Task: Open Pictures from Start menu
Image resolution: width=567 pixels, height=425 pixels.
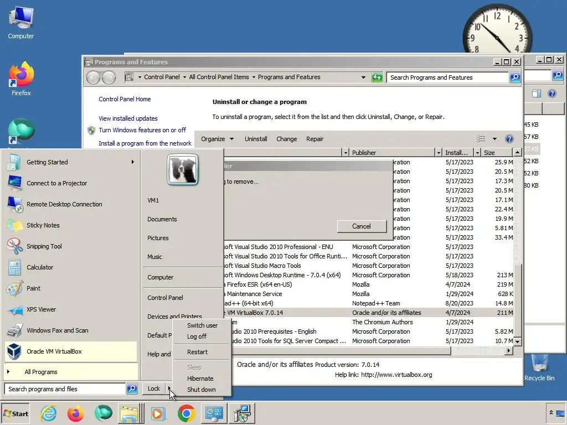Action: point(158,238)
